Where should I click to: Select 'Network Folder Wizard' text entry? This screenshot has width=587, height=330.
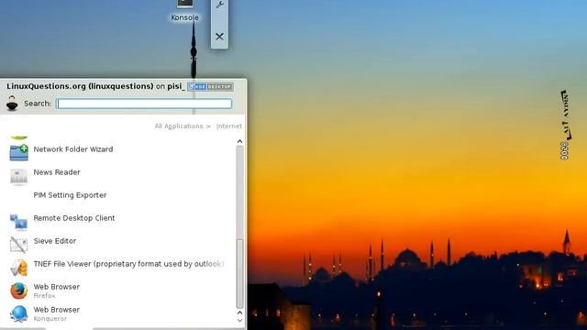click(73, 149)
